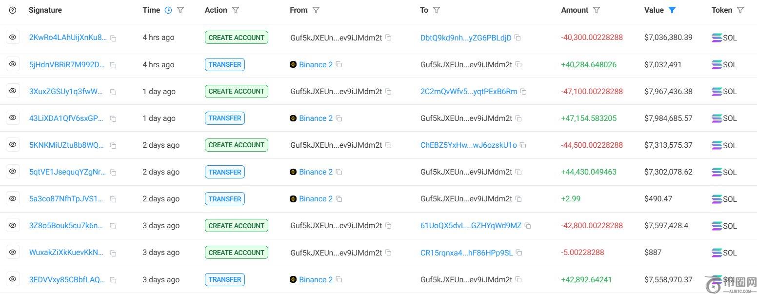The width and height of the screenshot is (757, 294).
Task: Toggle eye icon for 5KNKMiUZtu8b8WQ transaction
Action: [13, 145]
